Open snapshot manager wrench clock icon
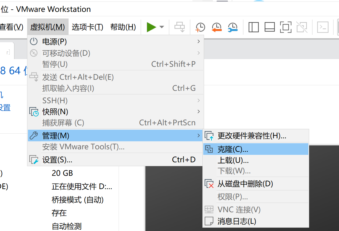Image resolution: width=339 pixels, height=231 pixels. pos(233,27)
